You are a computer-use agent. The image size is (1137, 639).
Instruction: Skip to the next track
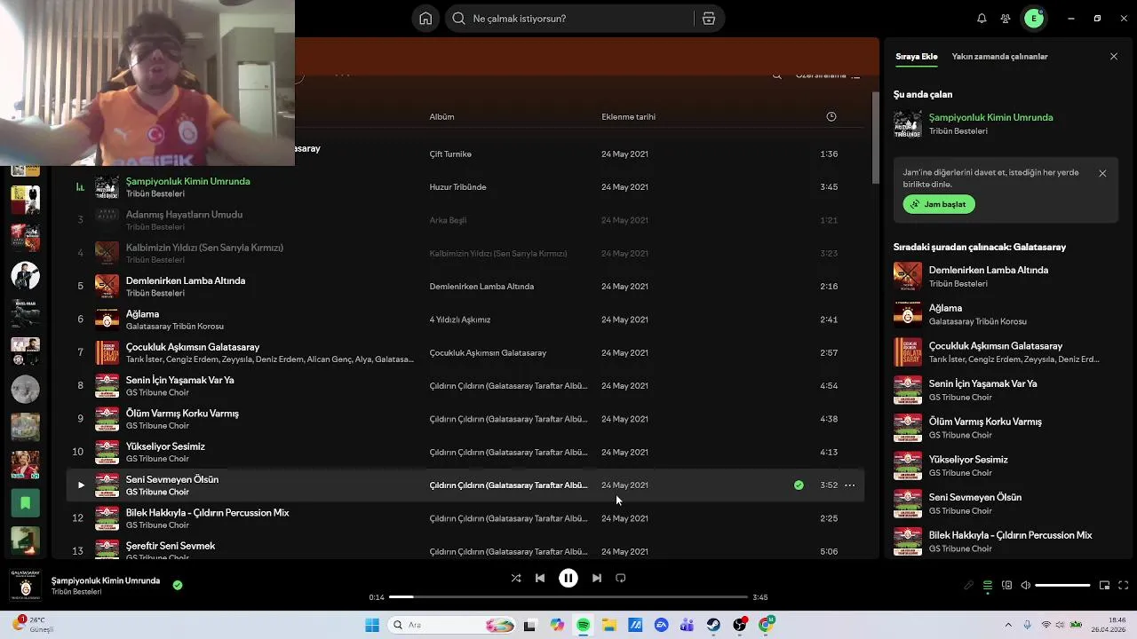[x=597, y=578]
